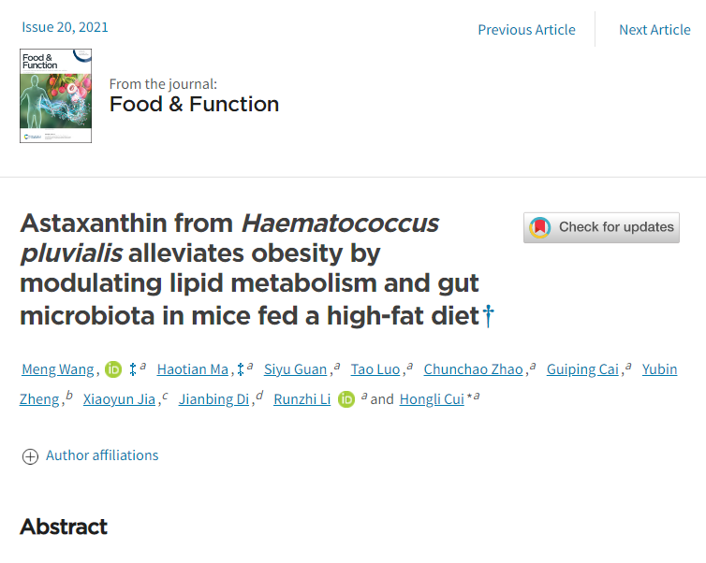Click author Guiping Cai
The height and width of the screenshot is (563, 706).
click(584, 369)
